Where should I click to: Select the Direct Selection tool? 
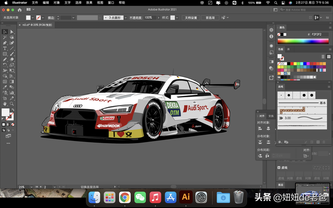tap(12, 32)
